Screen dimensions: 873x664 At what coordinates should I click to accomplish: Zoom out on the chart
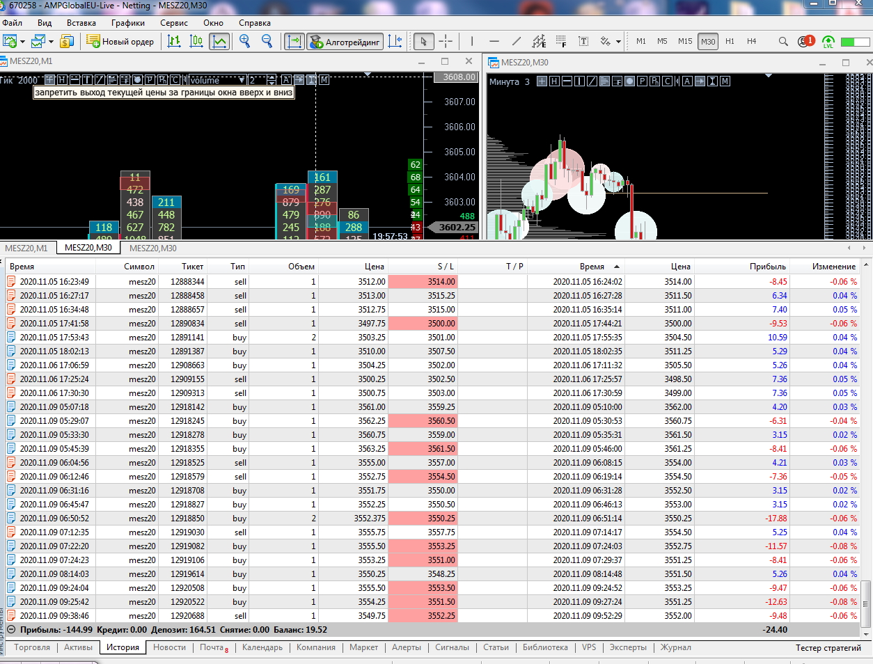tap(267, 42)
